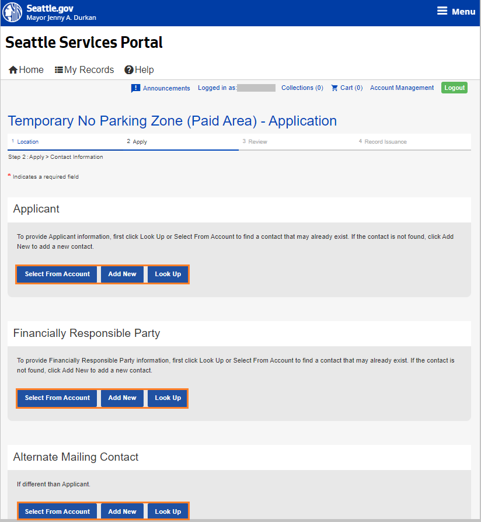This screenshot has width=481, height=522.
Task: Open the hamburger Menu icon
Action: pyautogui.click(x=442, y=12)
